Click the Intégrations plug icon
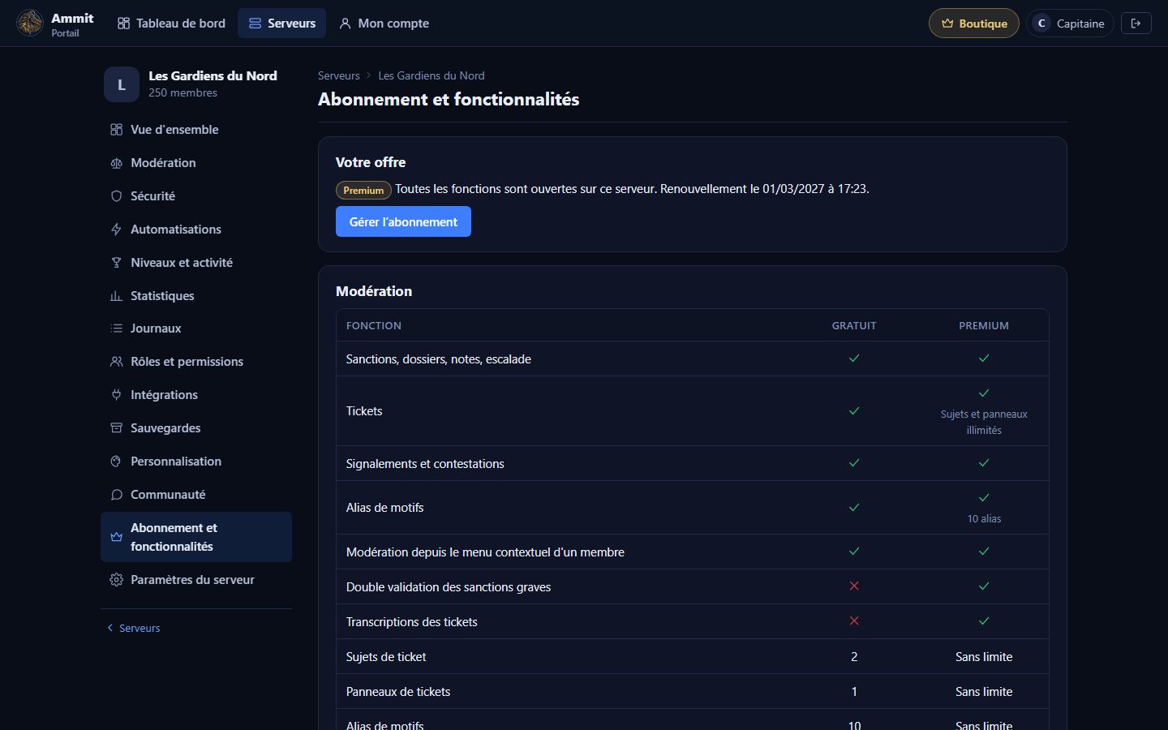The width and height of the screenshot is (1168, 730). [x=116, y=395]
